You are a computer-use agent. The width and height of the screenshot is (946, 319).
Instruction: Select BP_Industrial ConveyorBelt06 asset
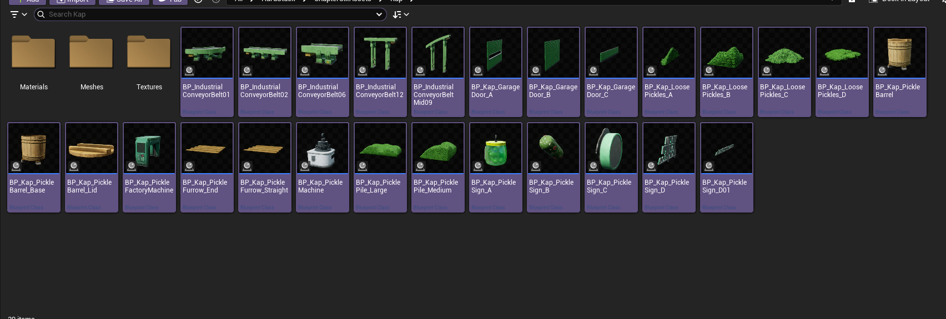pyautogui.click(x=323, y=72)
